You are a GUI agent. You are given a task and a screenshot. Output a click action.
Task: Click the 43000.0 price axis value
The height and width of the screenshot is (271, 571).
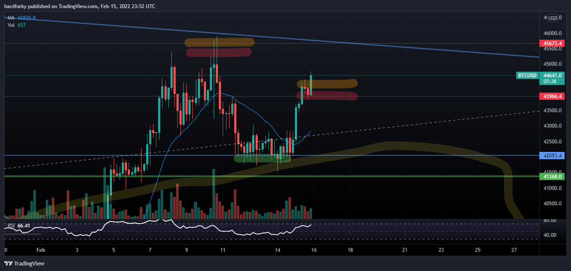click(x=552, y=126)
